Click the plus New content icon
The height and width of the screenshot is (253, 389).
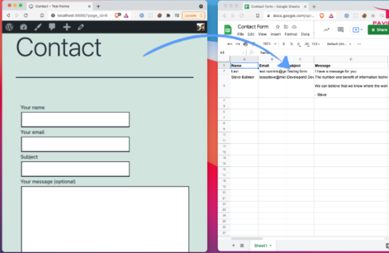pos(67,27)
